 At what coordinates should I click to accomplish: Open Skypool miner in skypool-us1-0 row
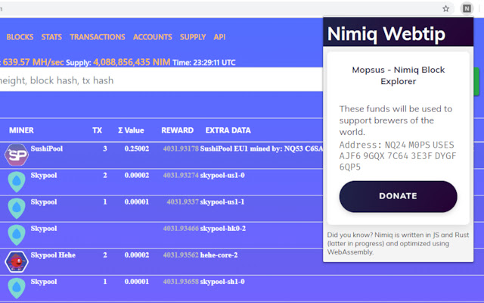pos(44,176)
